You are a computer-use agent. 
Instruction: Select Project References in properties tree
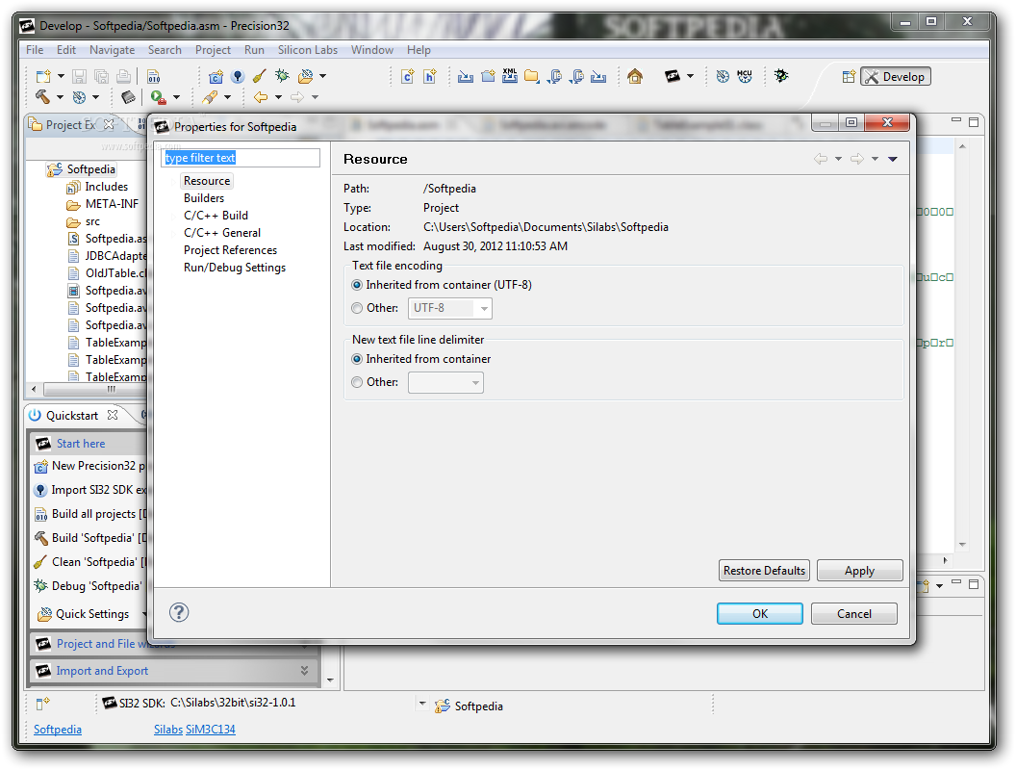click(230, 250)
